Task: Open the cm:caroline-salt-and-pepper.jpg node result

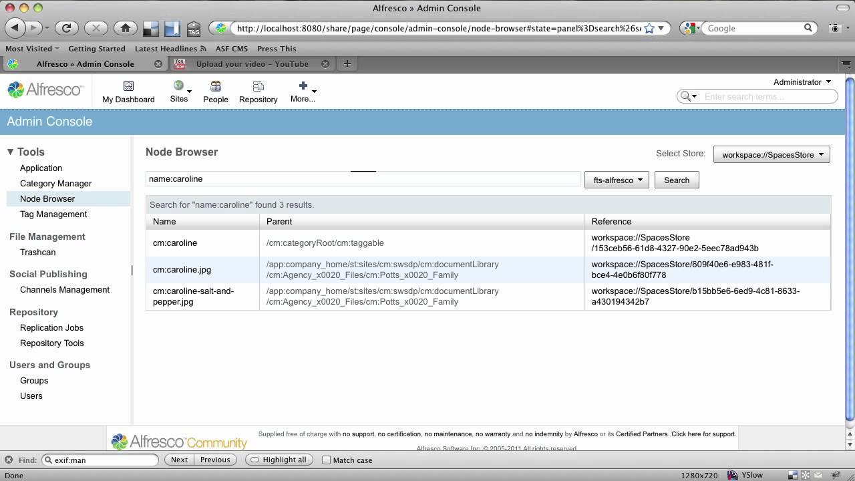Action: [x=193, y=297]
